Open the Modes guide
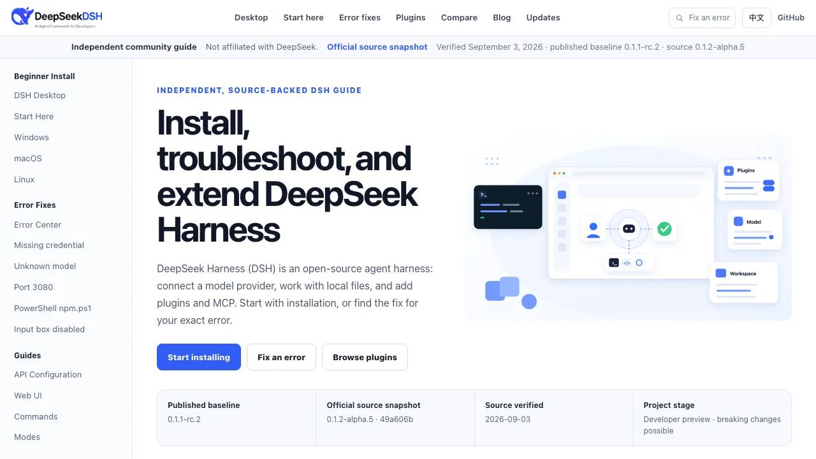 click(27, 437)
